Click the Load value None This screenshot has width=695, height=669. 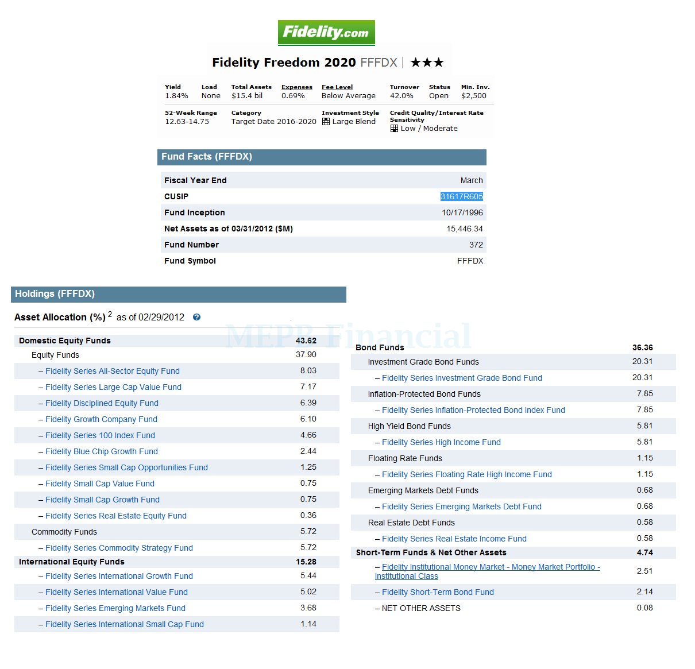pos(211,96)
